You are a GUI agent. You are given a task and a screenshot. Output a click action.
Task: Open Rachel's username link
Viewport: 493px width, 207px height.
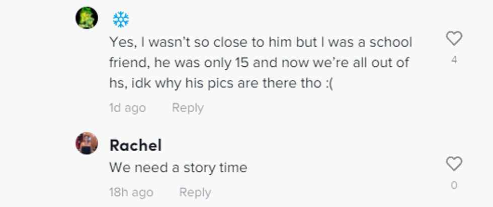tap(135, 145)
